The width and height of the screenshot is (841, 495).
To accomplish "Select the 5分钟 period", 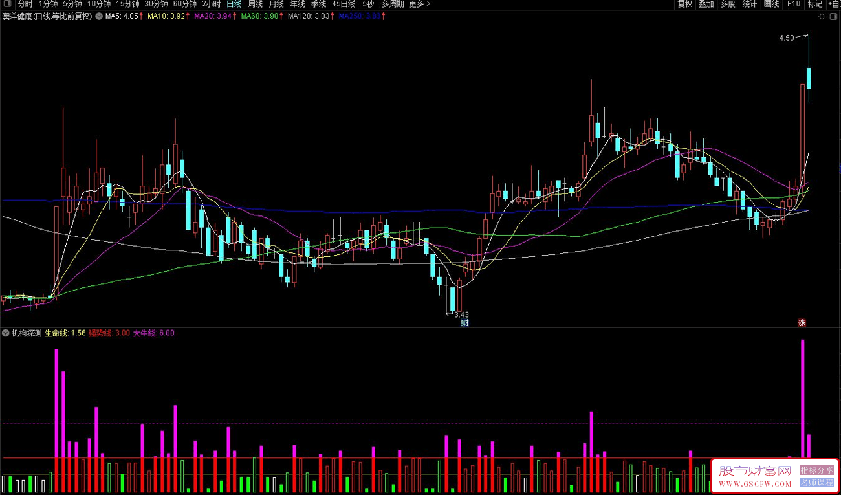I will pyautogui.click(x=72, y=4).
